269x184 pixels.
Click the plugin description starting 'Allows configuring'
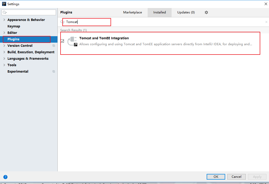coord(166,44)
